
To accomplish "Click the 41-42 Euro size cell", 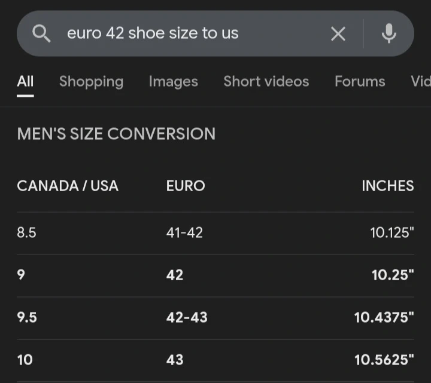I will click(x=184, y=232).
